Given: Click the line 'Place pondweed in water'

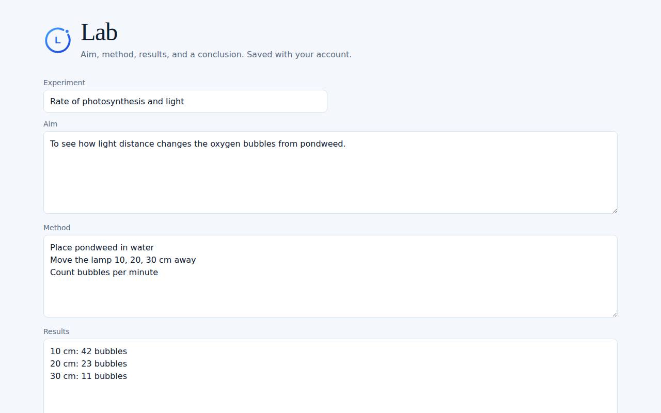Looking at the screenshot, I should coord(102,247).
